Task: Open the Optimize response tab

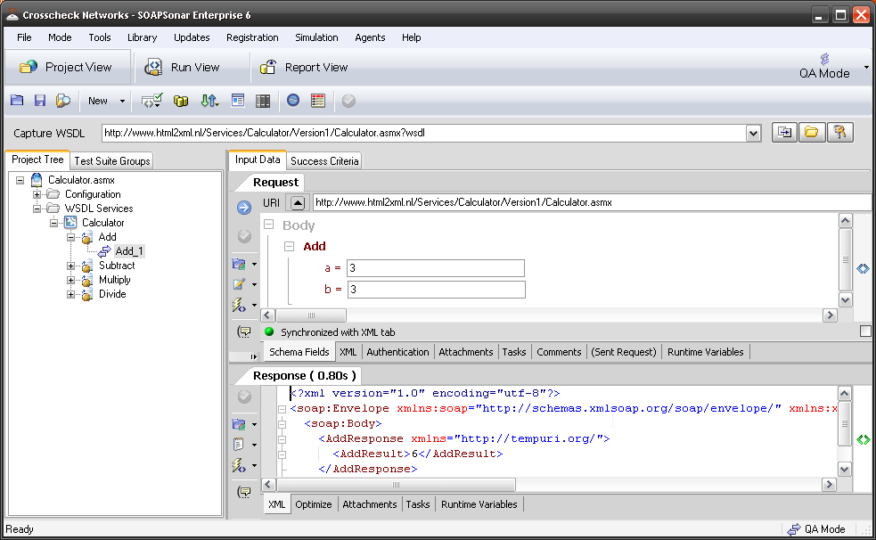Action: pos(314,504)
